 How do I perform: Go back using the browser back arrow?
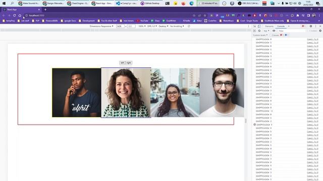4,16
